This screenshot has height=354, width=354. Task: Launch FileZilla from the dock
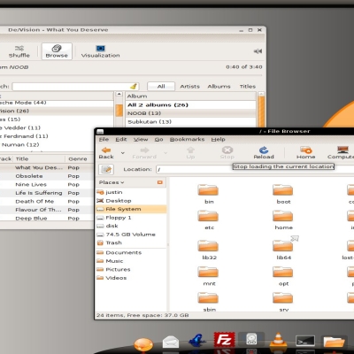click(x=224, y=340)
